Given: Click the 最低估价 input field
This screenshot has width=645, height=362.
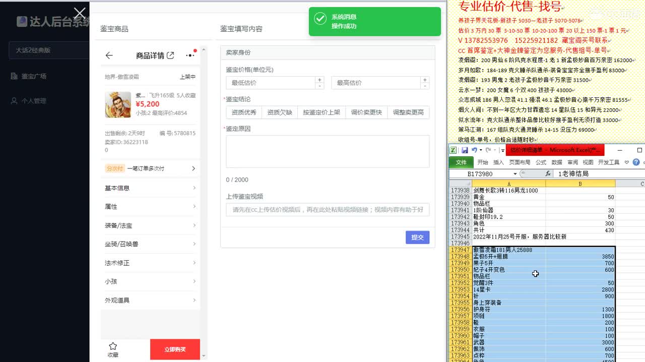Looking at the screenshot, I should (x=271, y=83).
